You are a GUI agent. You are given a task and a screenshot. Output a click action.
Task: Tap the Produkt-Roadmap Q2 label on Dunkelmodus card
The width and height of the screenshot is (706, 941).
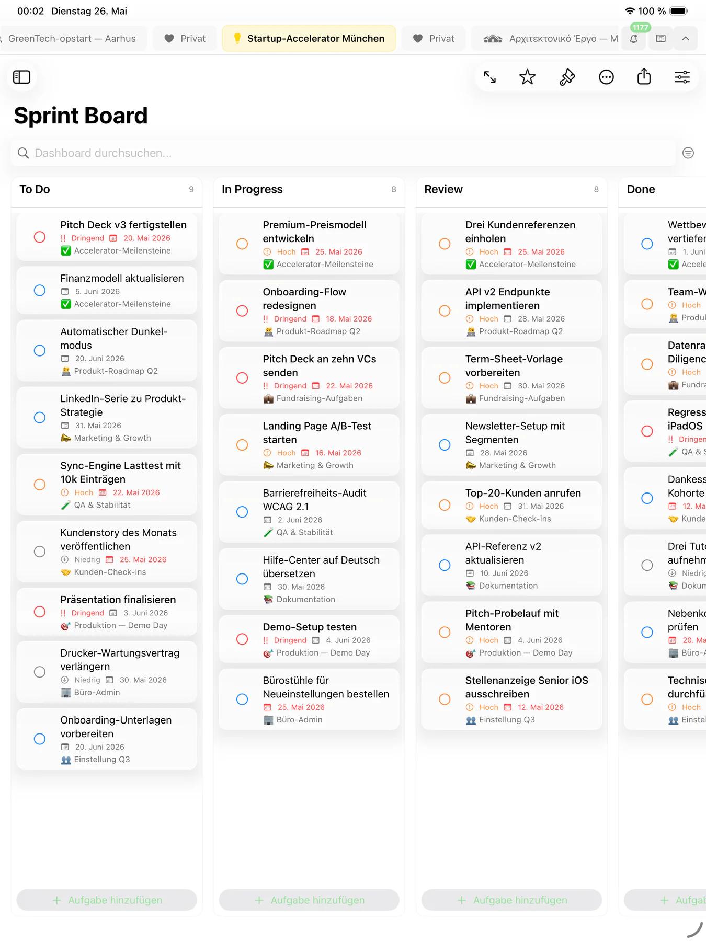pyautogui.click(x=116, y=371)
